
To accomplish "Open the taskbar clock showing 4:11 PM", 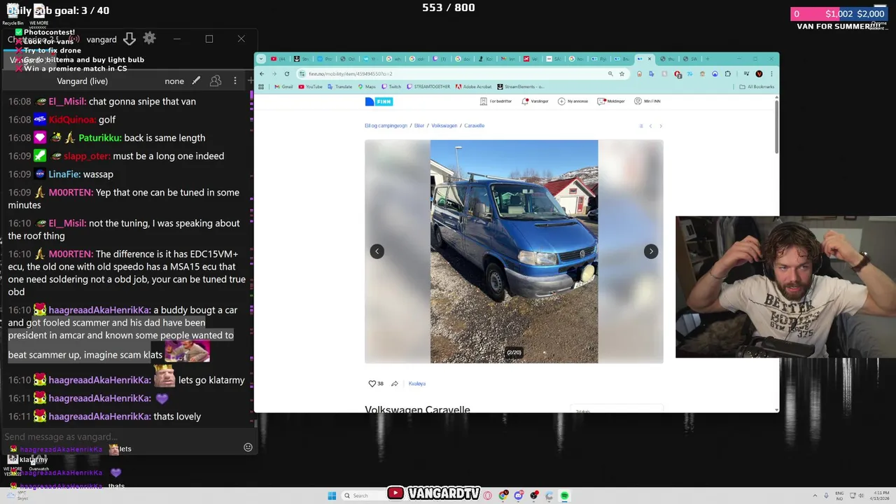I will [x=880, y=496].
